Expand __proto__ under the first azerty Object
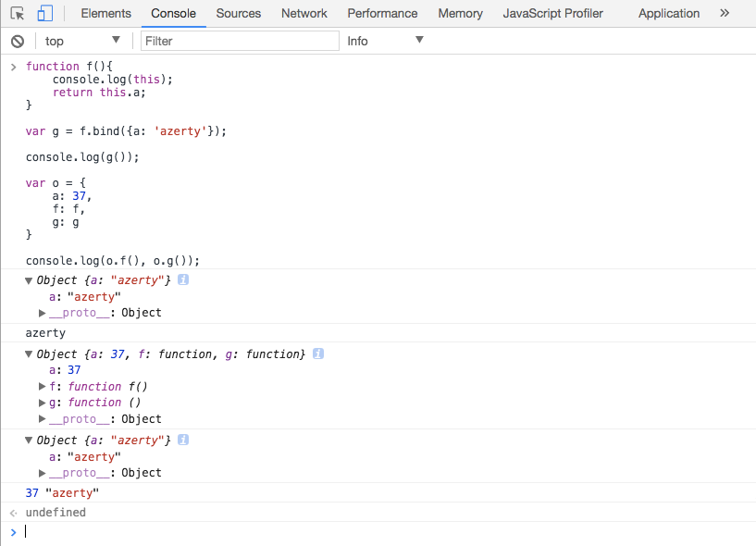 pyautogui.click(x=43, y=313)
